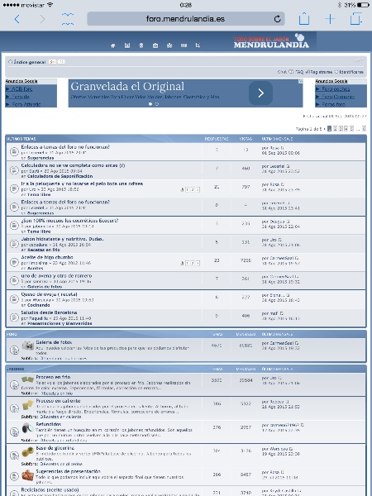Go to Índice general breadcrumb
The width and height of the screenshot is (372, 496).
tap(30, 62)
